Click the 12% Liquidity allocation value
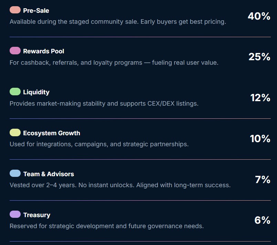 click(260, 98)
